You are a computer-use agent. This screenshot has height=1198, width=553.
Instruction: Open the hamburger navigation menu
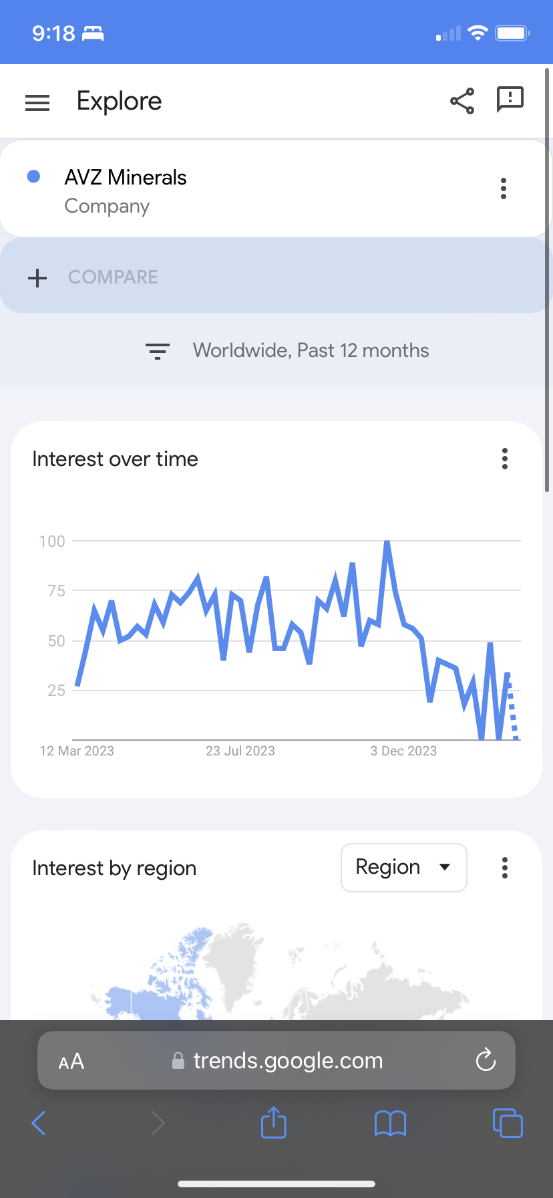[x=37, y=102]
